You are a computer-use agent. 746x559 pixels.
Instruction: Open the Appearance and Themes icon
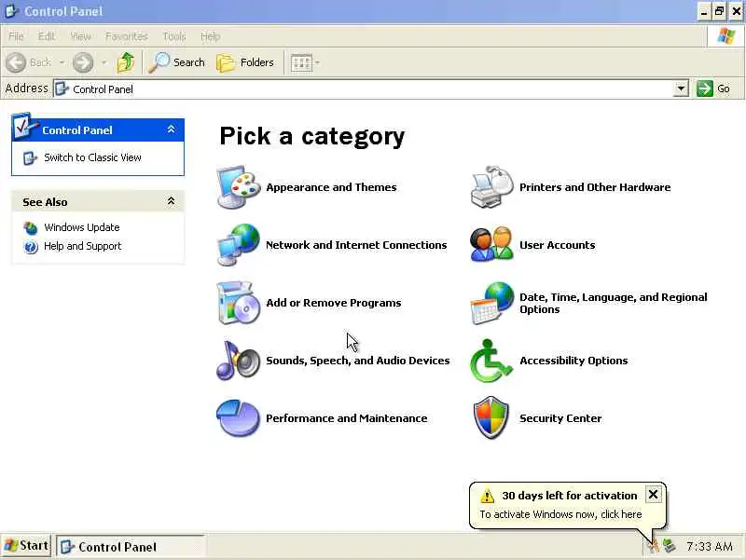[239, 187]
